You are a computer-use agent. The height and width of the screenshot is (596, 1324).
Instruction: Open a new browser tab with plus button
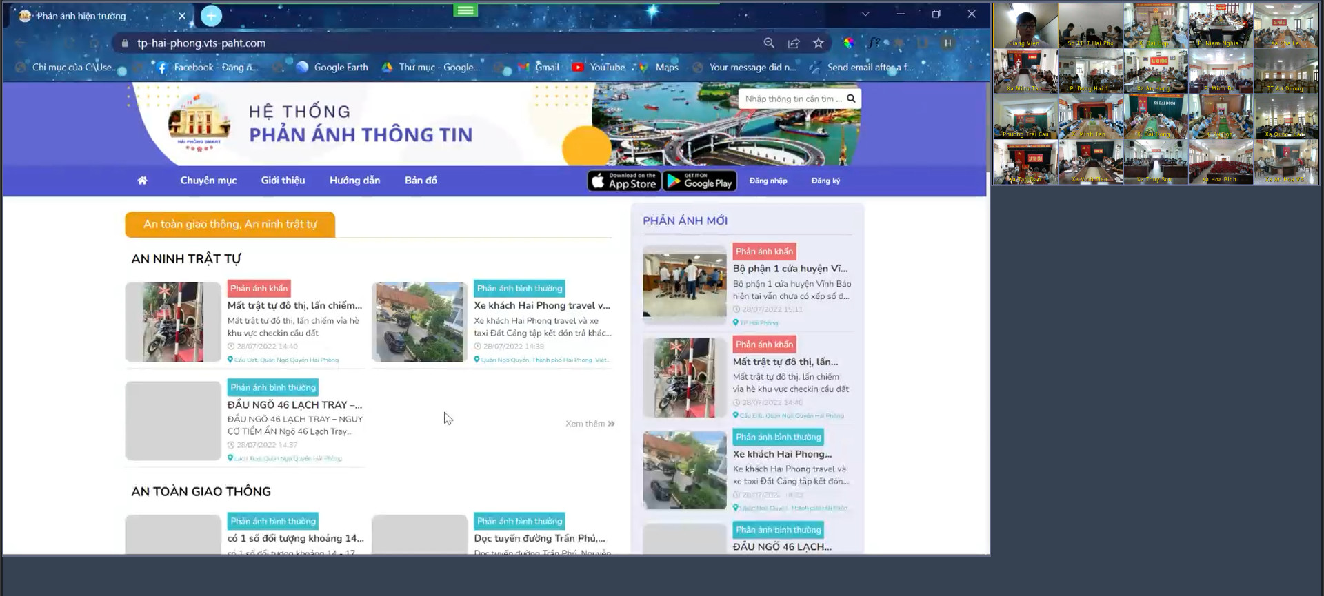click(211, 15)
